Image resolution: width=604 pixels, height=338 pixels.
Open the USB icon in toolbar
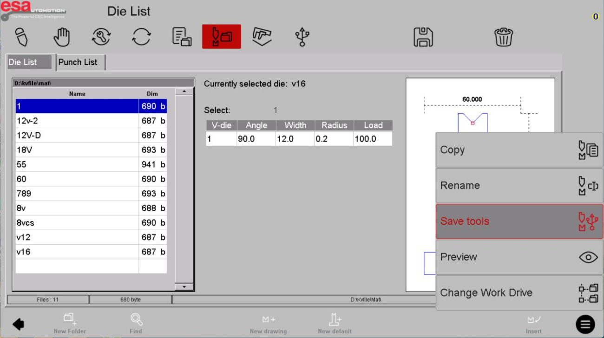[302, 37]
